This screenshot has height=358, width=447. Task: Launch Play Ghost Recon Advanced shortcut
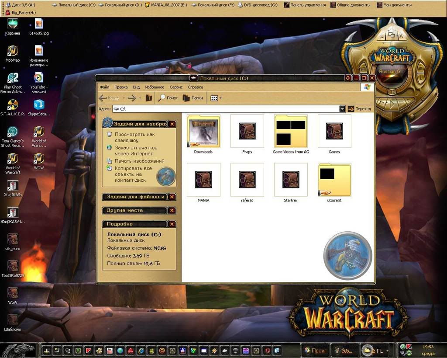(x=13, y=83)
